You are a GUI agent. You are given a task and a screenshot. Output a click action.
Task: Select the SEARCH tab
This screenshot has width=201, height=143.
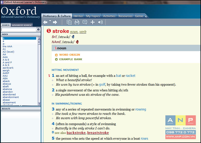6,25
